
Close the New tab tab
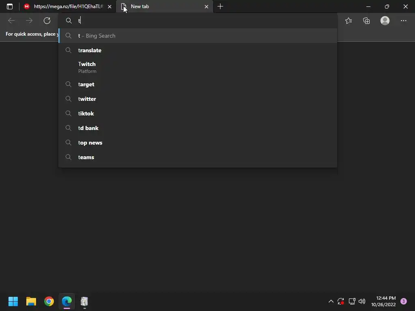206,6
